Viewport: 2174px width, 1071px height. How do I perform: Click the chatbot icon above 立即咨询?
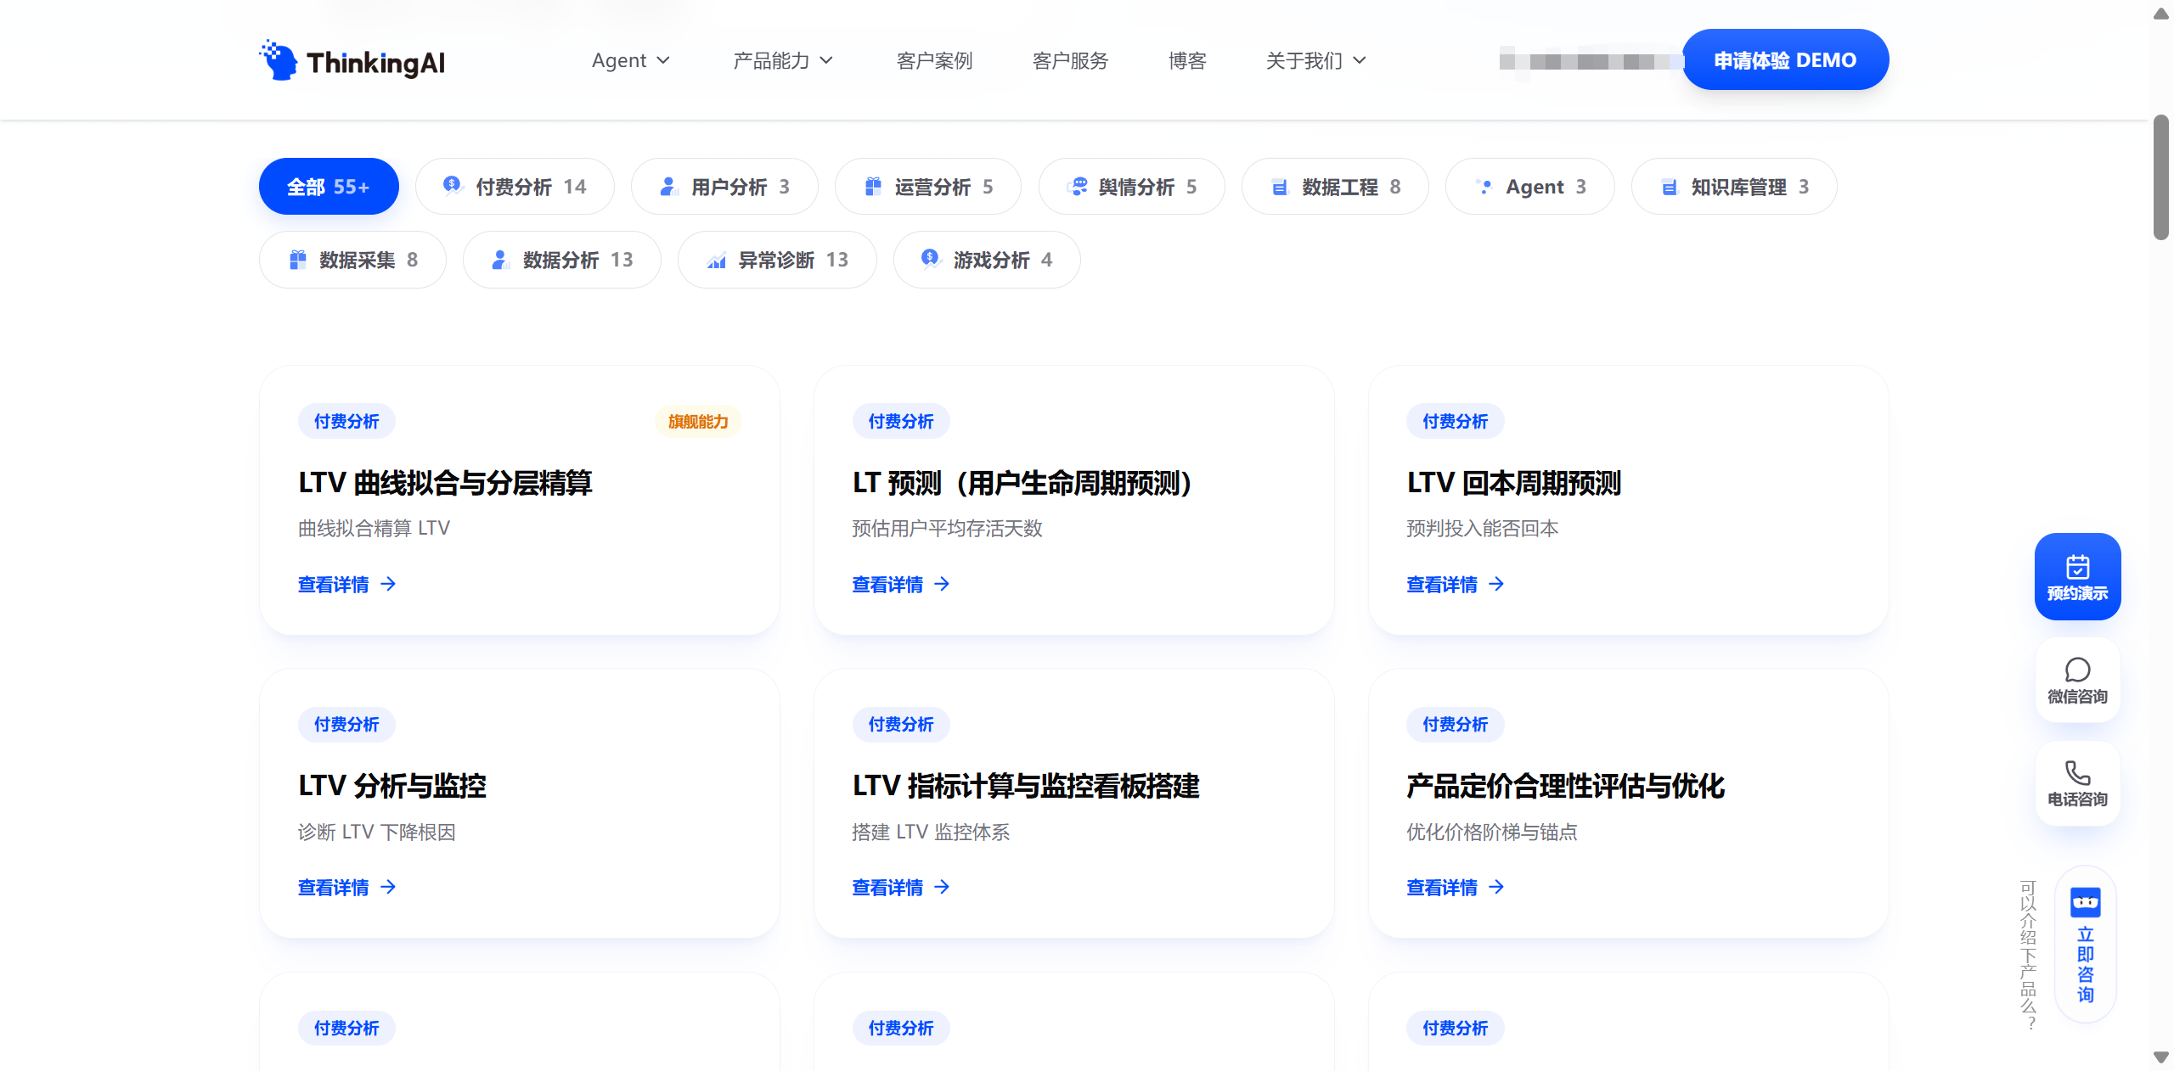click(2085, 902)
